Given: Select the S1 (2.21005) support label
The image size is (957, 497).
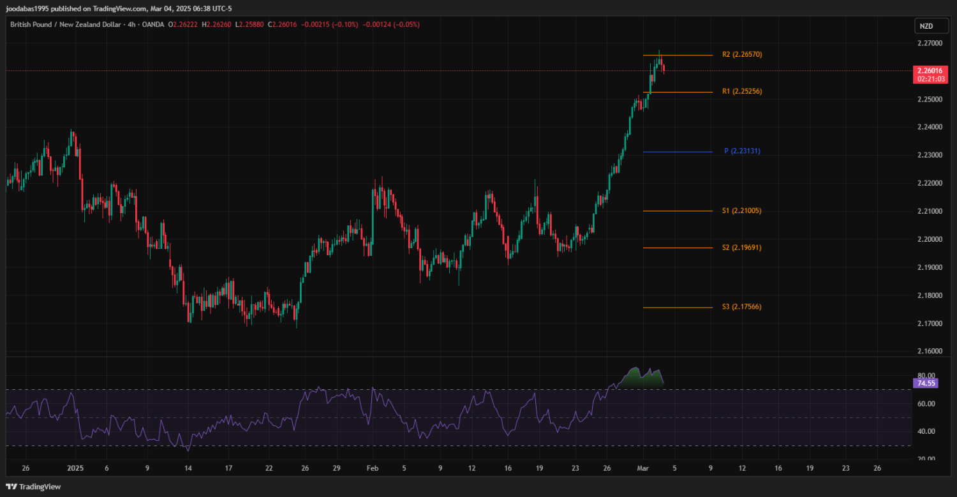Looking at the screenshot, I should pyautogui.click(x=741, y=211).
